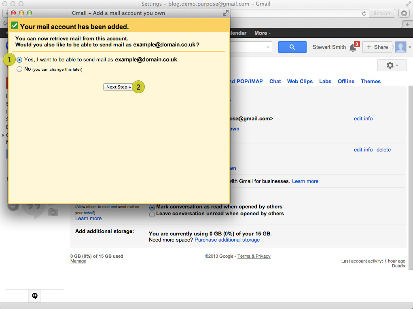
Task: Open the notifications bell icon
Action: pos(353,48)
